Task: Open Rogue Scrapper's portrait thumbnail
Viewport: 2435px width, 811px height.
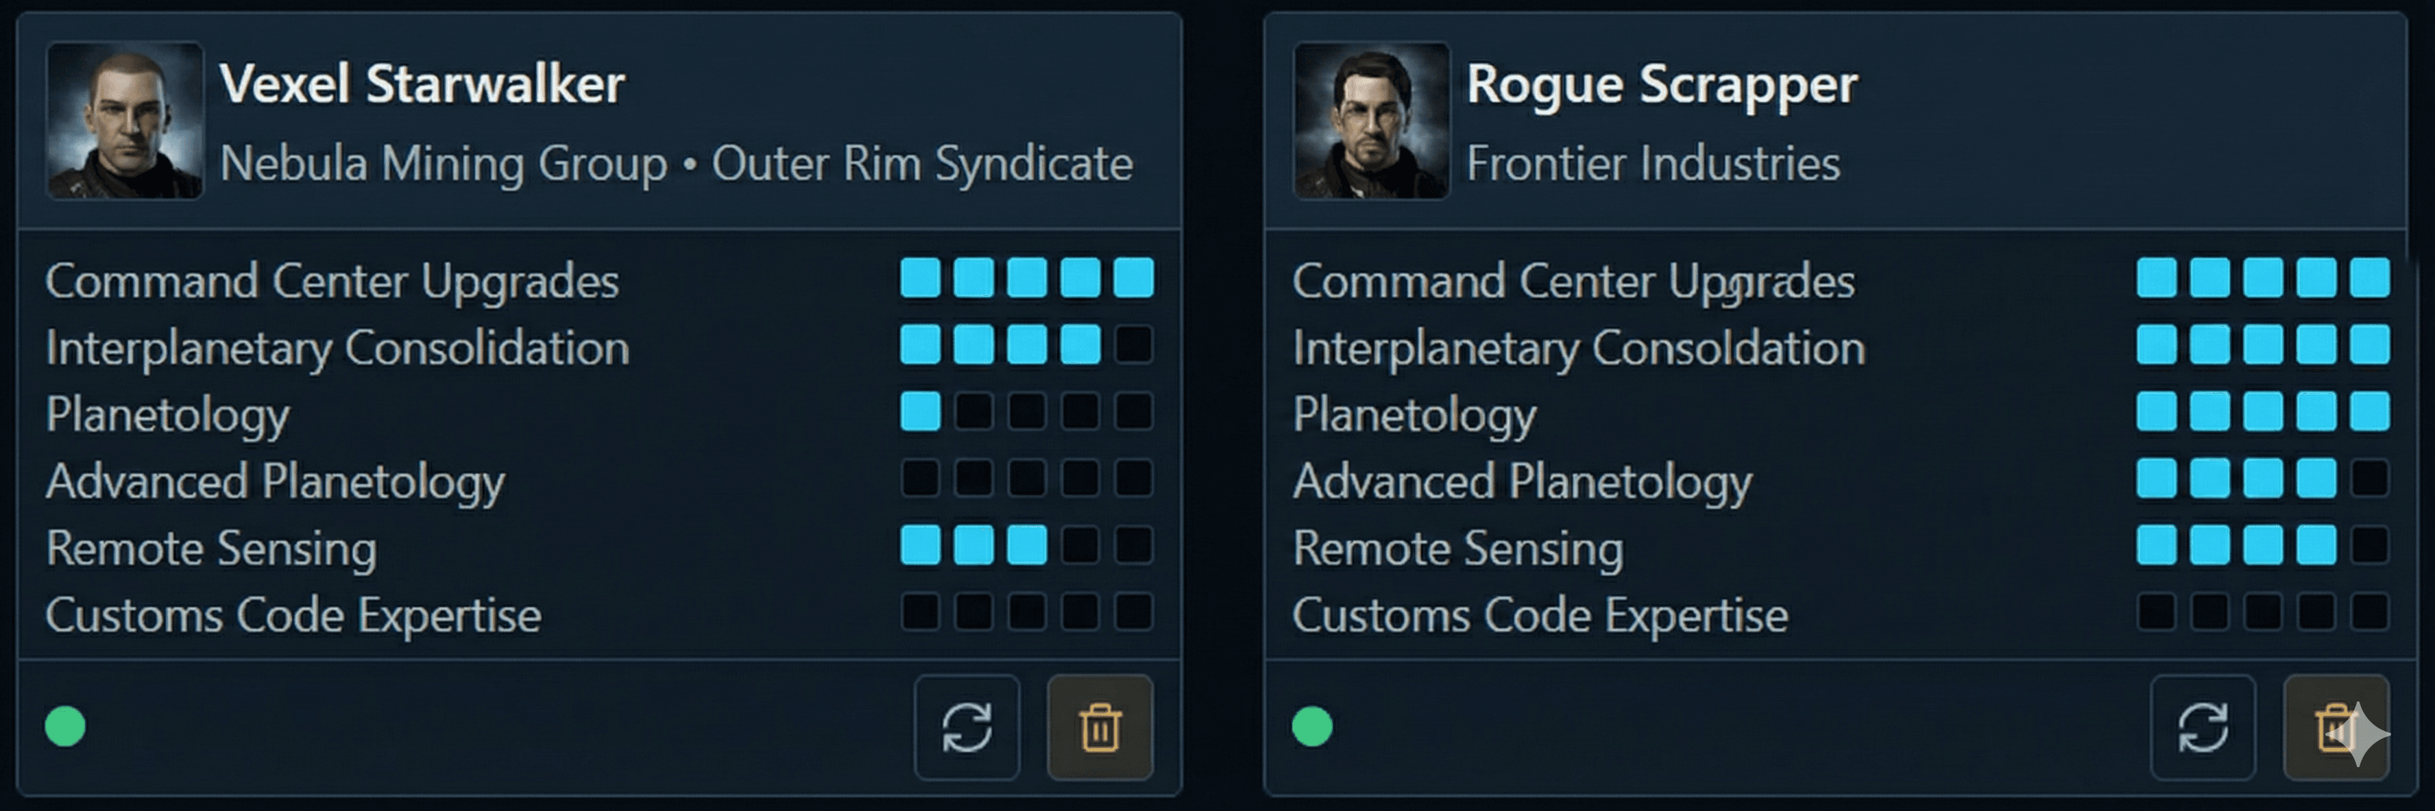Action: point(1370,121)
